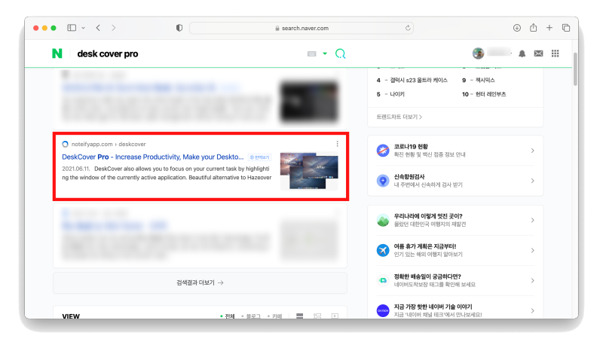Click the green Naver N logo
Screen dimensions: 603x351
(x=57, y=53)
